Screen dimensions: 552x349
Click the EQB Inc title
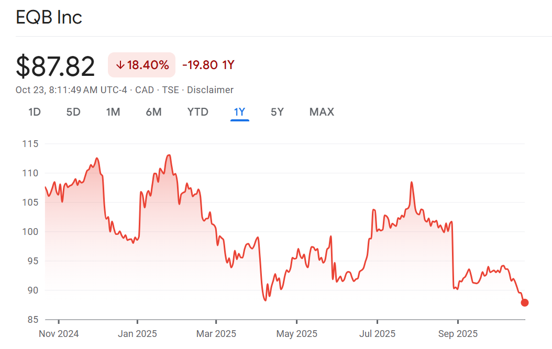point(49,18)
